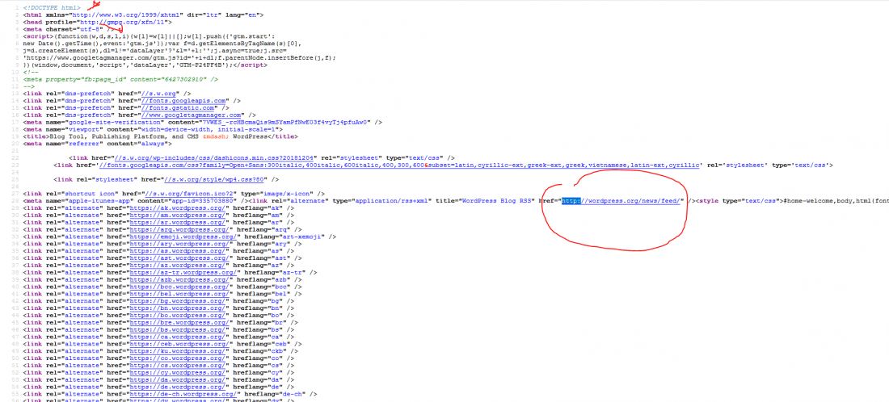Image resolution: width=889 pixels, height=402 pixels.
Task: Open the //s.w.org/style/wp4.css?80 link
Action: coord(213,179)
